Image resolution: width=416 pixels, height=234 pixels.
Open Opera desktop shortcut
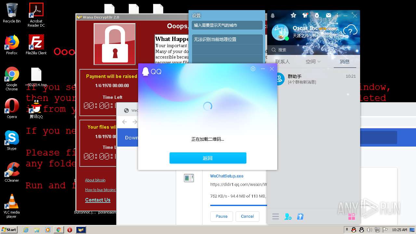tap(12, 109)
